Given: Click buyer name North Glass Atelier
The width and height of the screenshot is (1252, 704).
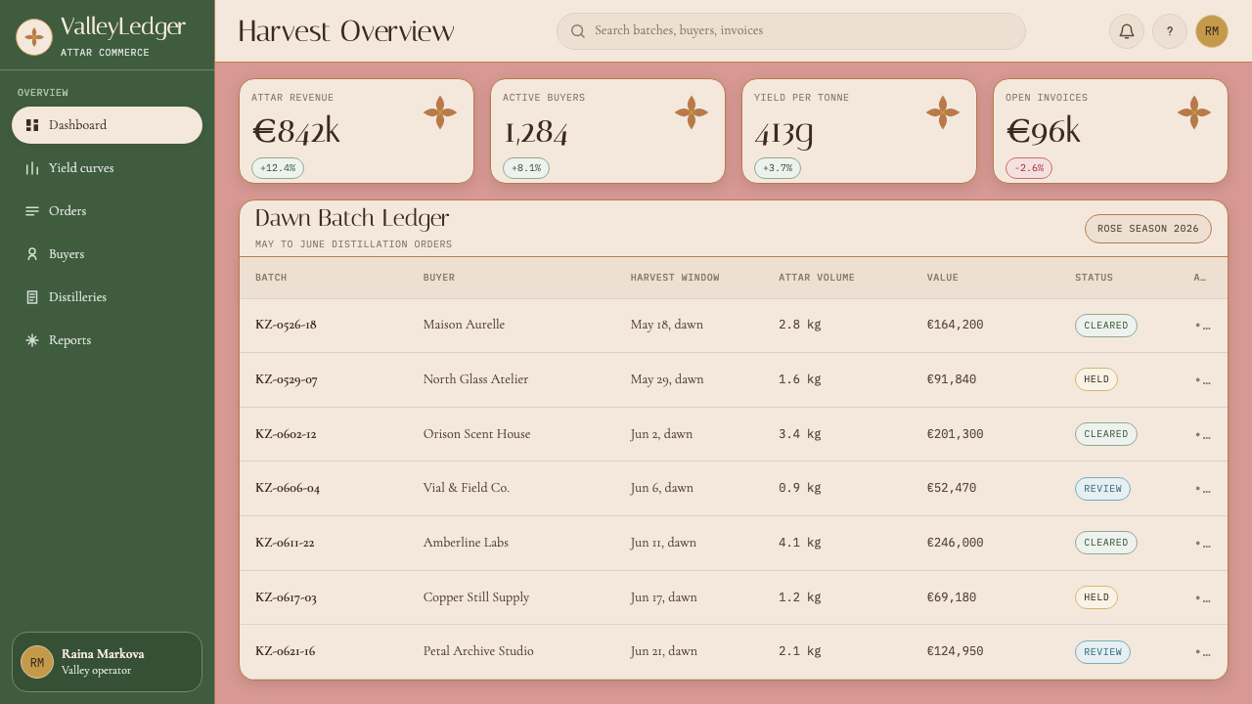Looking at the screenshot, I should tap(475, 379).
